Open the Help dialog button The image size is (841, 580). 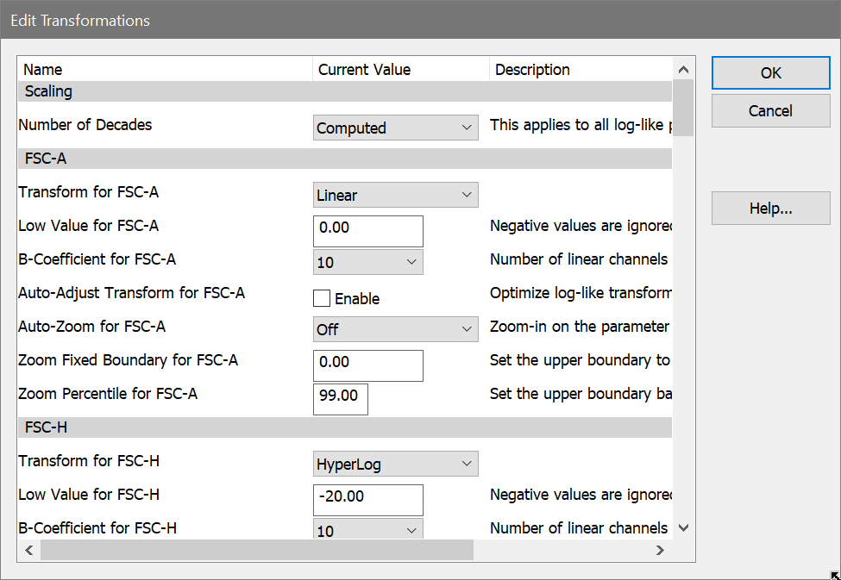[770, 209]
